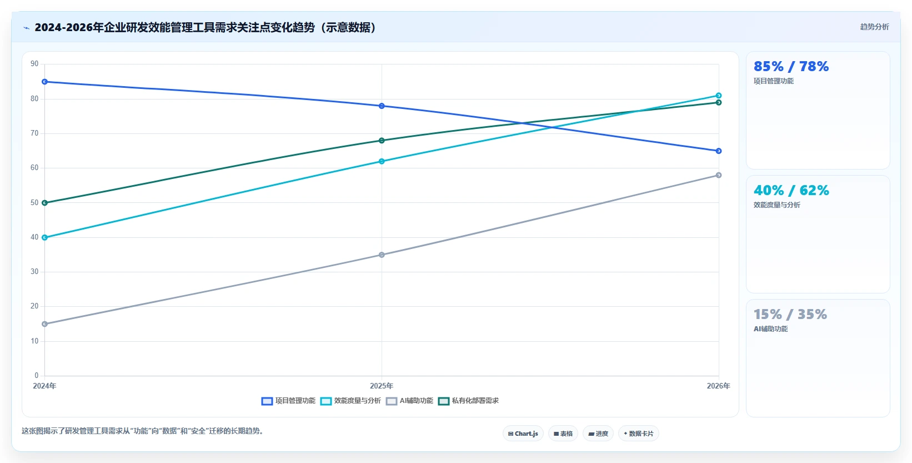Click the 2024 cyan data point at 40
This screenshot has height=463, width=912.
tap(45, 237)
